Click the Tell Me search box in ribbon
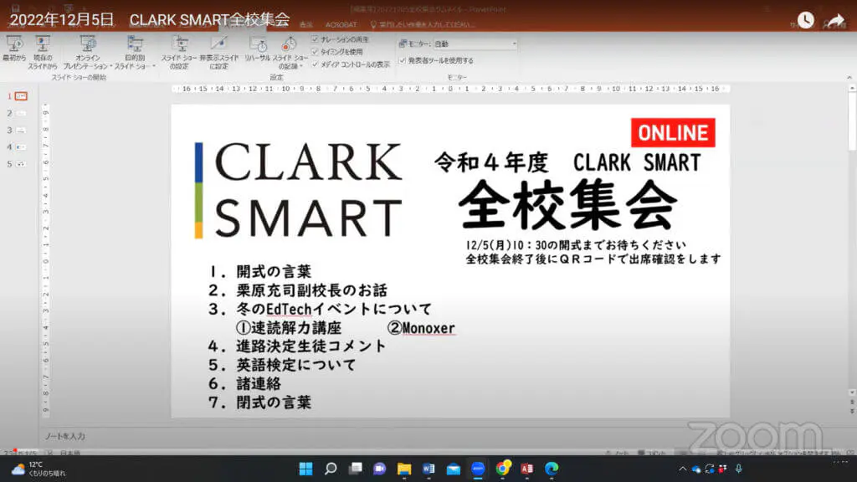The image size is (857, 482). (422, 24)
